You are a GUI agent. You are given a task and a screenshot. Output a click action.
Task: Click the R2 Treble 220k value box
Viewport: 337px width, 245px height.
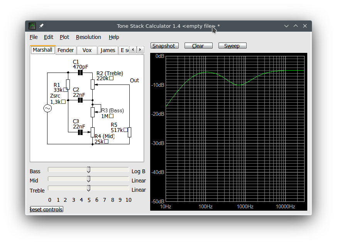pos(111,78)
